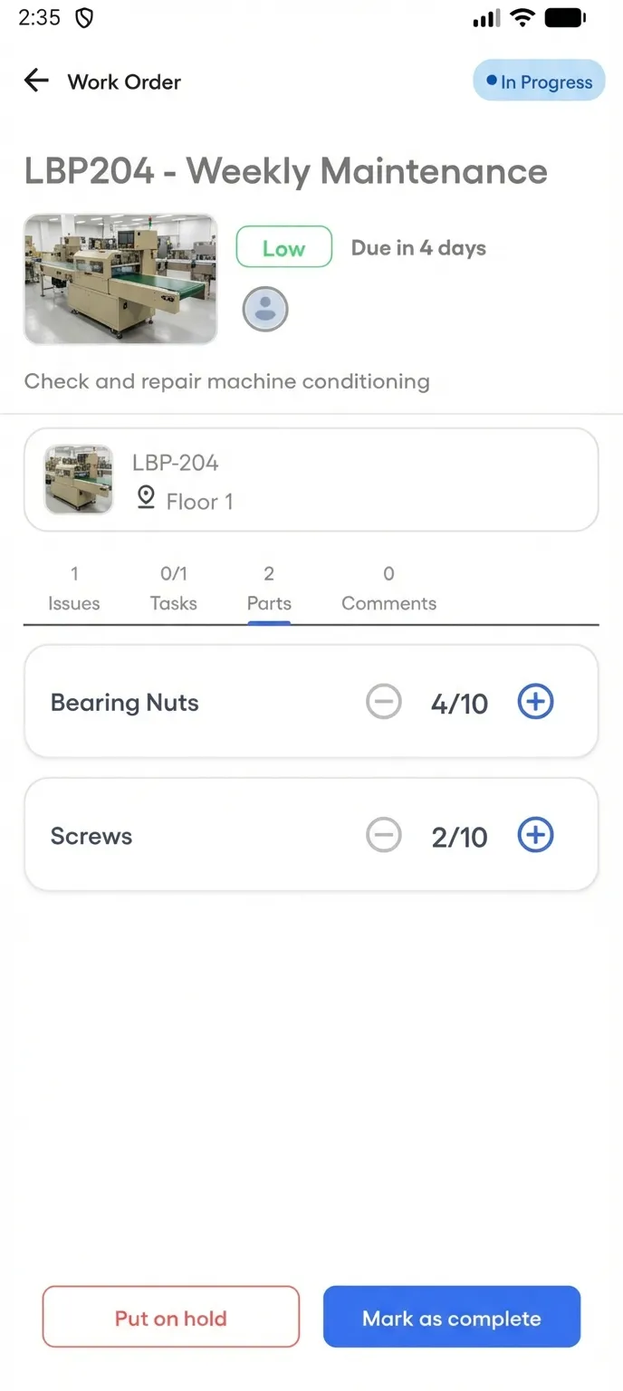
Task: Open the assignee avatar on the work order
Action: tap(264, 308)
